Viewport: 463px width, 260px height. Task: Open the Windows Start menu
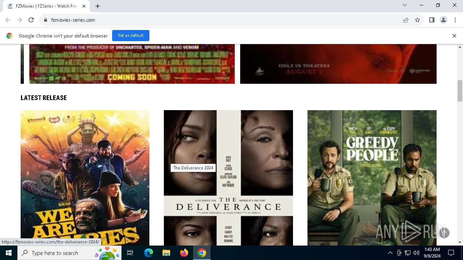pos(9,253)
